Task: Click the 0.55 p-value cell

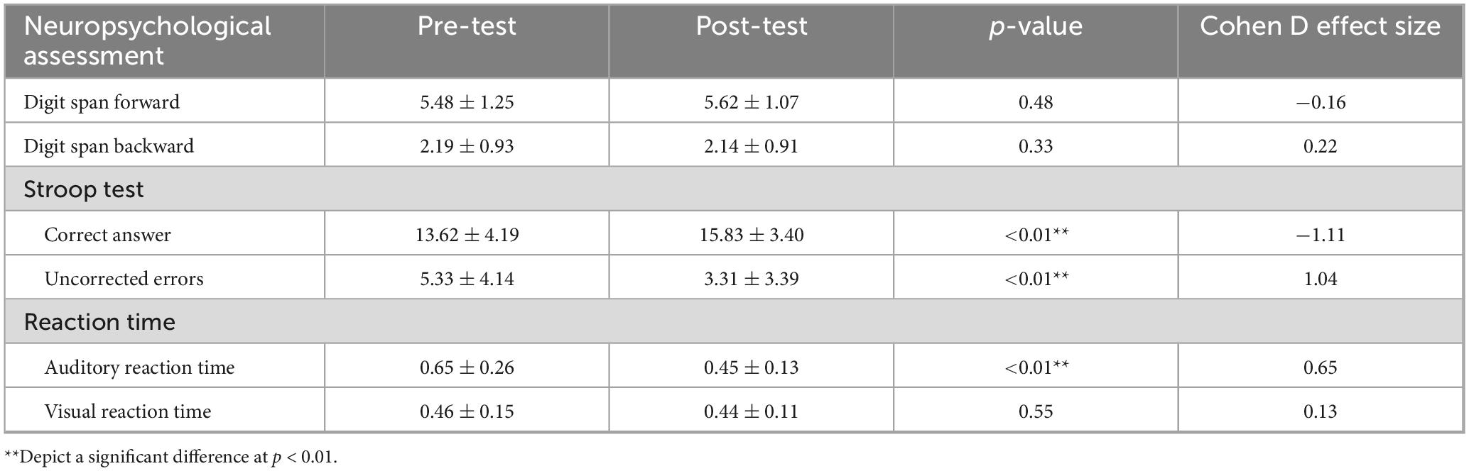Action: (x=1036, y=411)
